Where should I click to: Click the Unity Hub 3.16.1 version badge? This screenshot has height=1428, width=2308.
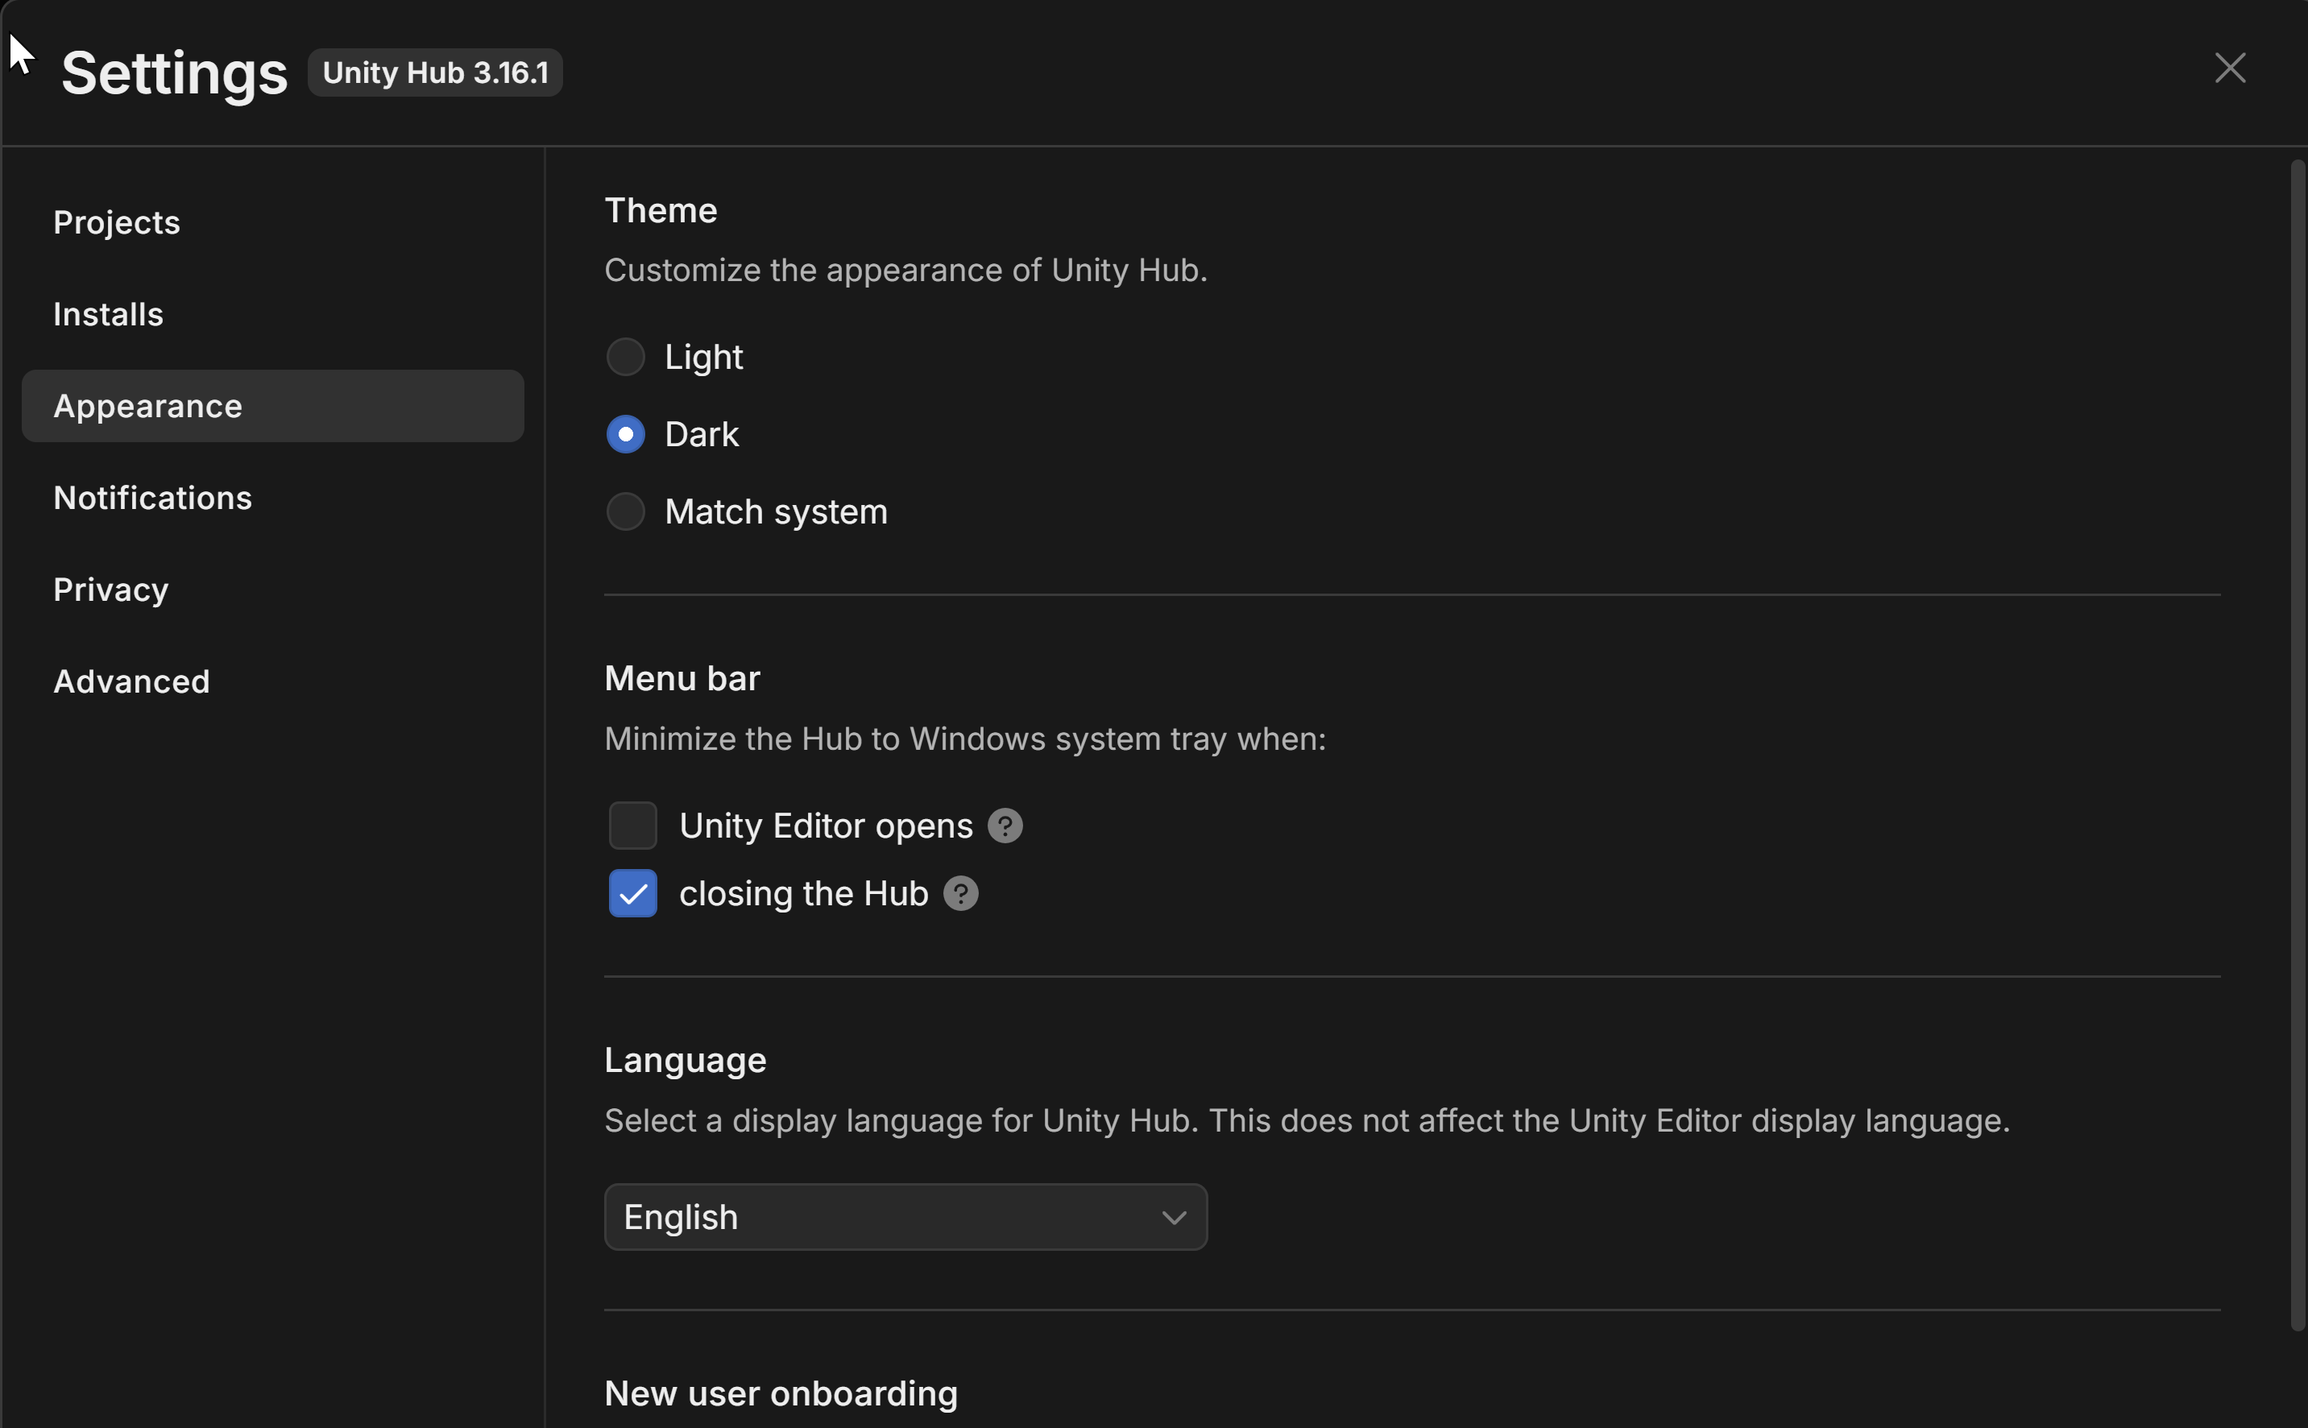click(x=435, y=72)
